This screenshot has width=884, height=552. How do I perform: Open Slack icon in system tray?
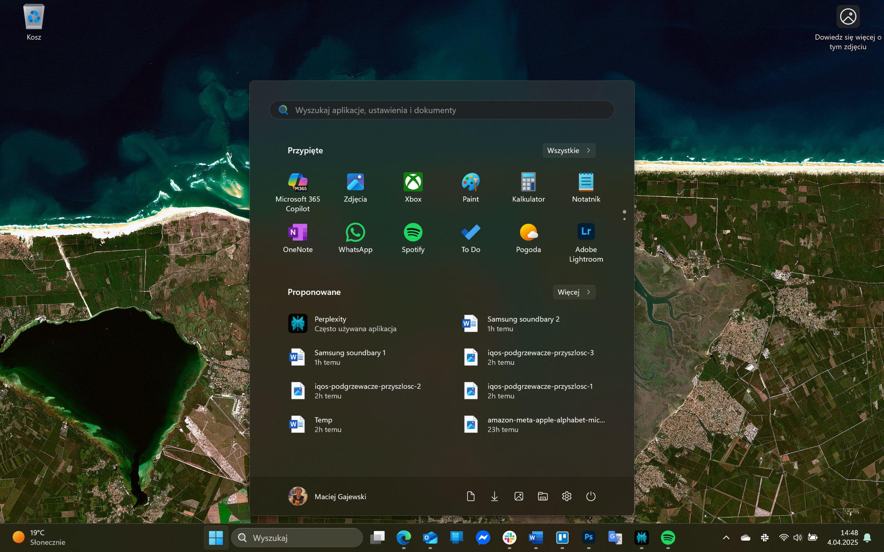(x=765, y=538)
